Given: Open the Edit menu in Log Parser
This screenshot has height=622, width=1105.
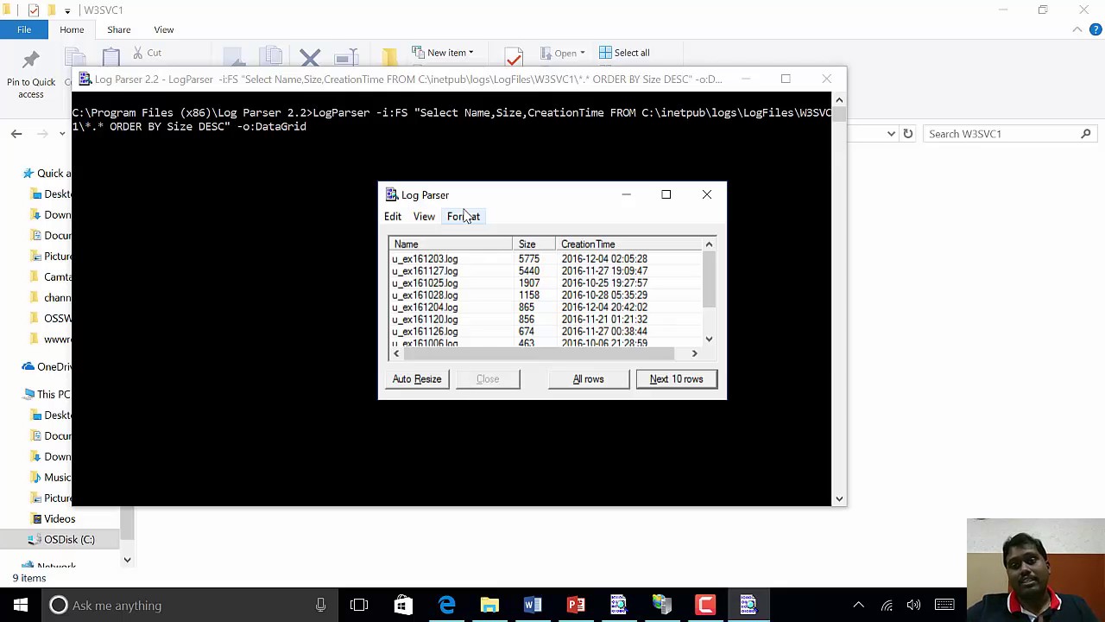Looking at the screenshot, I should pos(393,217).
